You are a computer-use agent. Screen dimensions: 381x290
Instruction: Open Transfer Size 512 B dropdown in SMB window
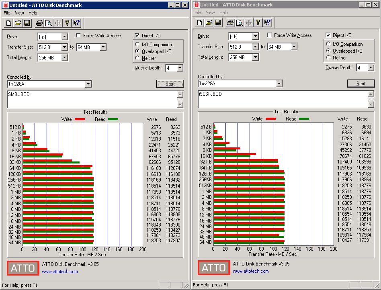pyautogui.click(x=64, y=47)
